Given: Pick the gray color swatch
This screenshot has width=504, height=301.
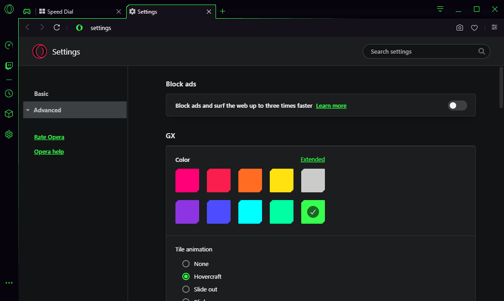Looking at the screenshot, I should coord(313,181).
